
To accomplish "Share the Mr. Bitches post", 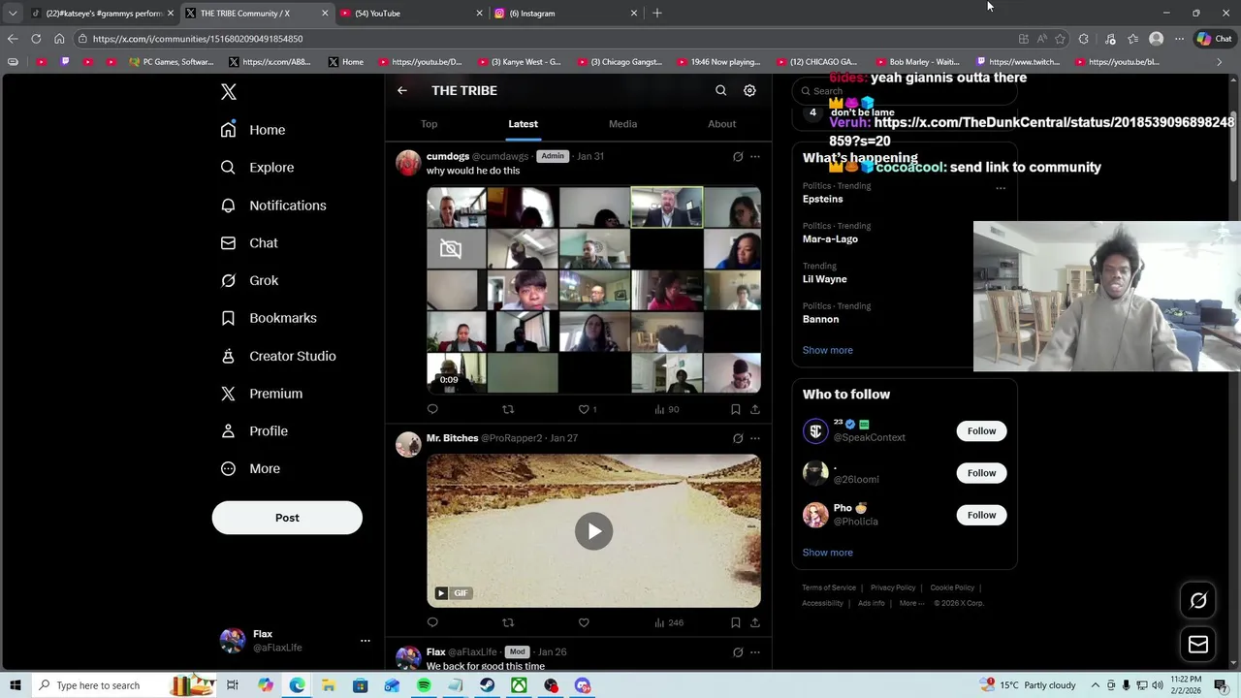I will point(755,622).
